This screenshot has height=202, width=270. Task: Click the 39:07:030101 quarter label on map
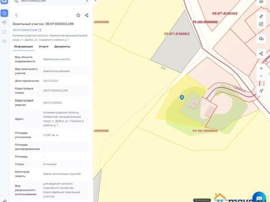(224, 13)
